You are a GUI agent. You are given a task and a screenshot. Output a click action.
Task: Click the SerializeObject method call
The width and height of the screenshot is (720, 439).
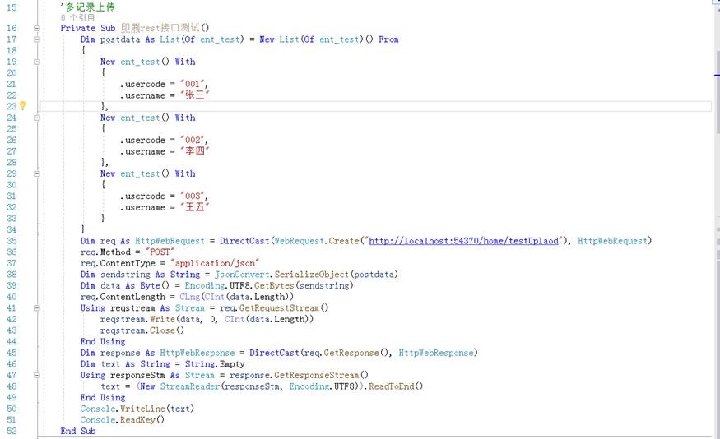tap(312, 275)
